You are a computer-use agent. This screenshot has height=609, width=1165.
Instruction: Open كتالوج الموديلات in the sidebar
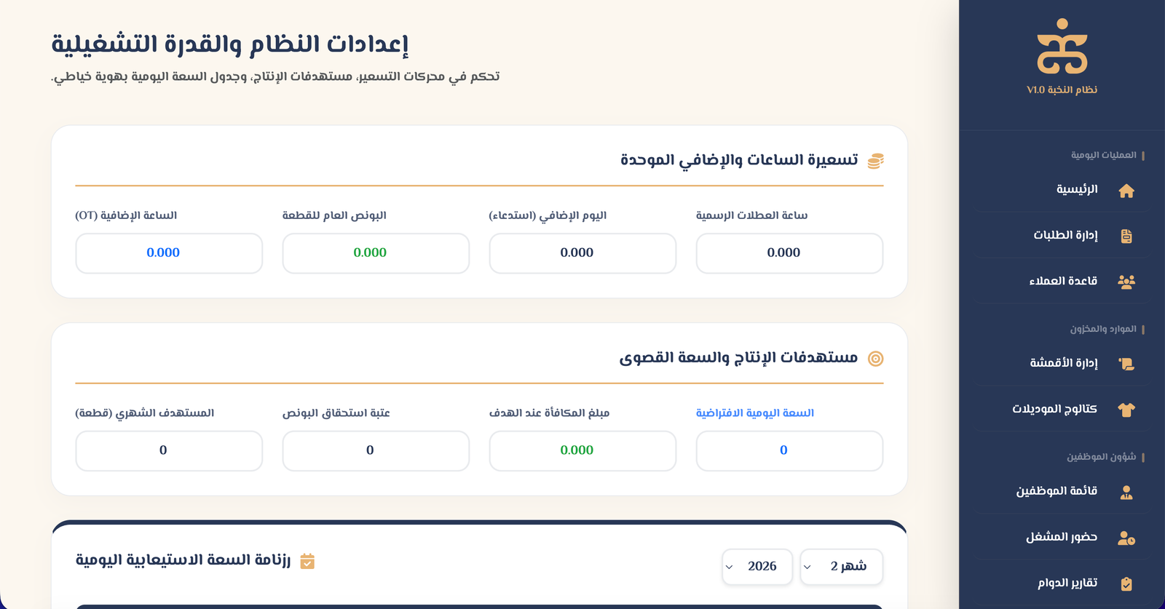click(x=1054, y=409)
